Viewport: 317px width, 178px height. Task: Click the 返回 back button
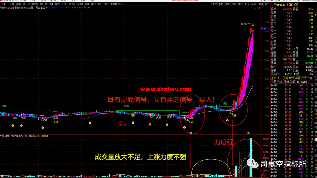click(267, 4)
